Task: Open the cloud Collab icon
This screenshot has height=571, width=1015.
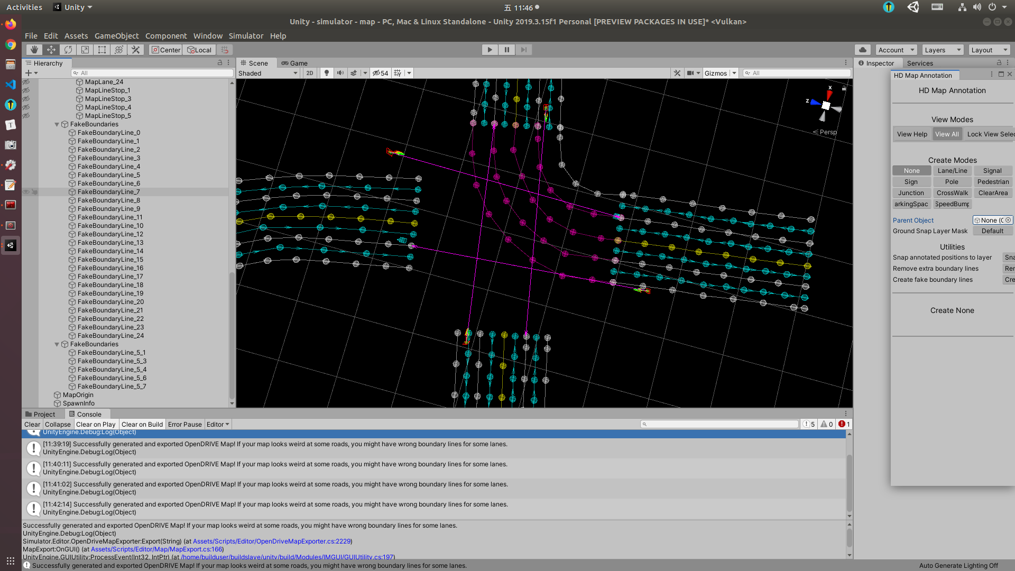Action: [x=863, y=50]
